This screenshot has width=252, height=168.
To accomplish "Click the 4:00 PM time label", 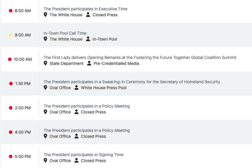I will (x=23, y=132).
